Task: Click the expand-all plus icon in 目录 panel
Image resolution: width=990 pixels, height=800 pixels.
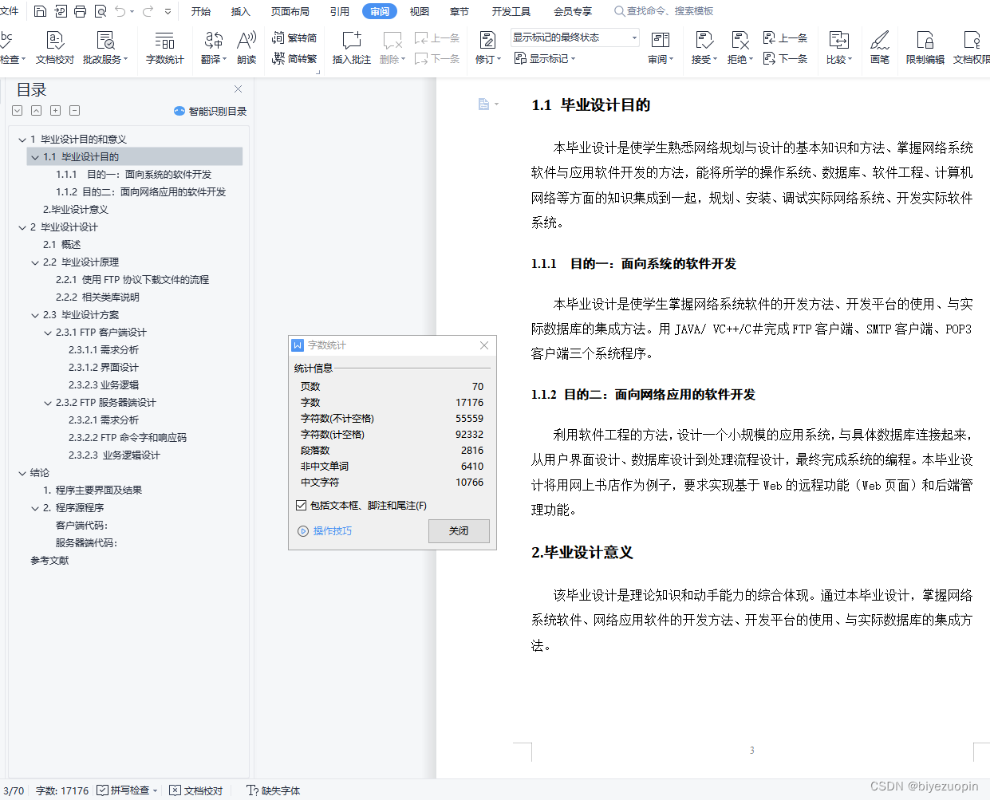Action: 55,110
